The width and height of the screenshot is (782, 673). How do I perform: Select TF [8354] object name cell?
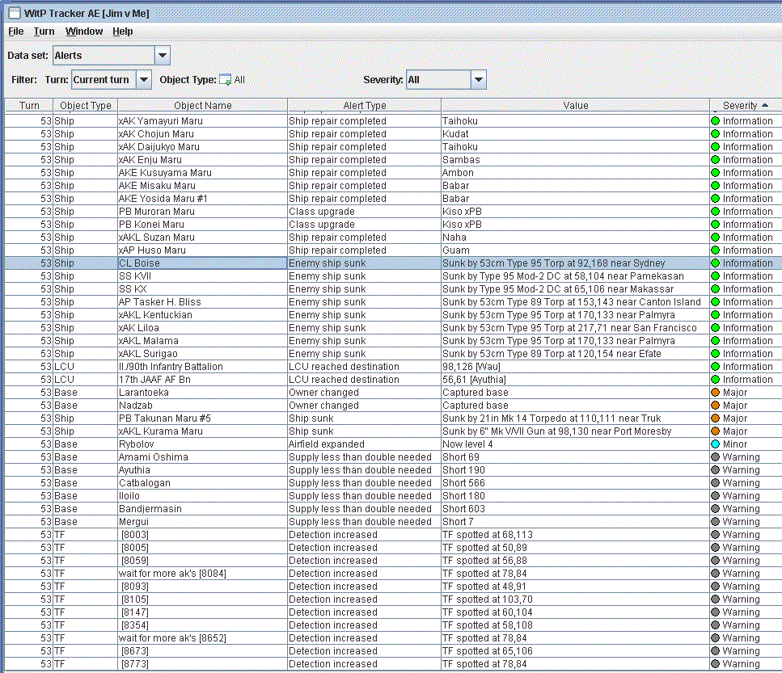(202, 625)
